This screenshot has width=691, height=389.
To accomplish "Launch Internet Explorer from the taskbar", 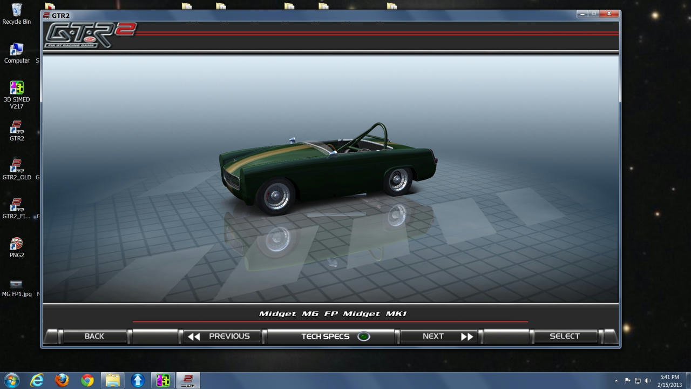I will tap(37, 380).
